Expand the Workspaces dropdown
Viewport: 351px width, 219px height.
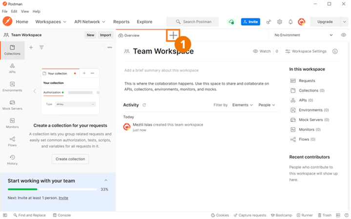tap(51, 22)
